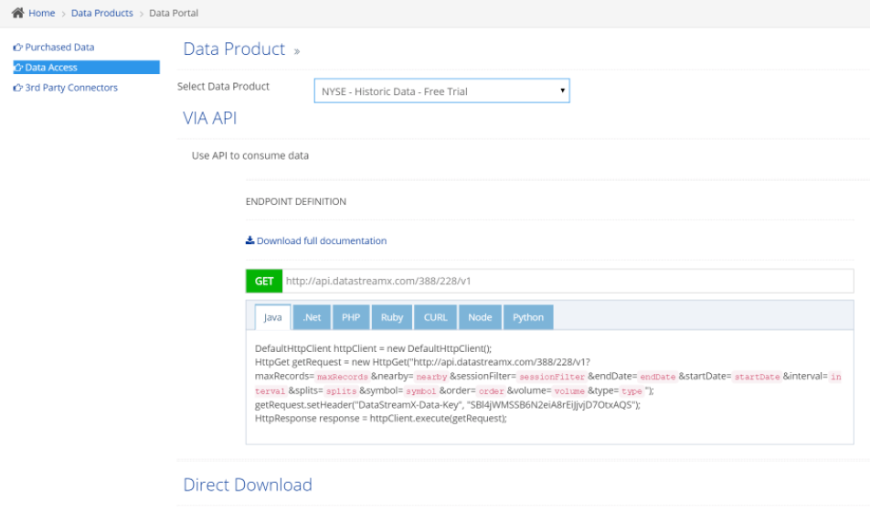Open the Select Data Product dropdown

point(441,91)
